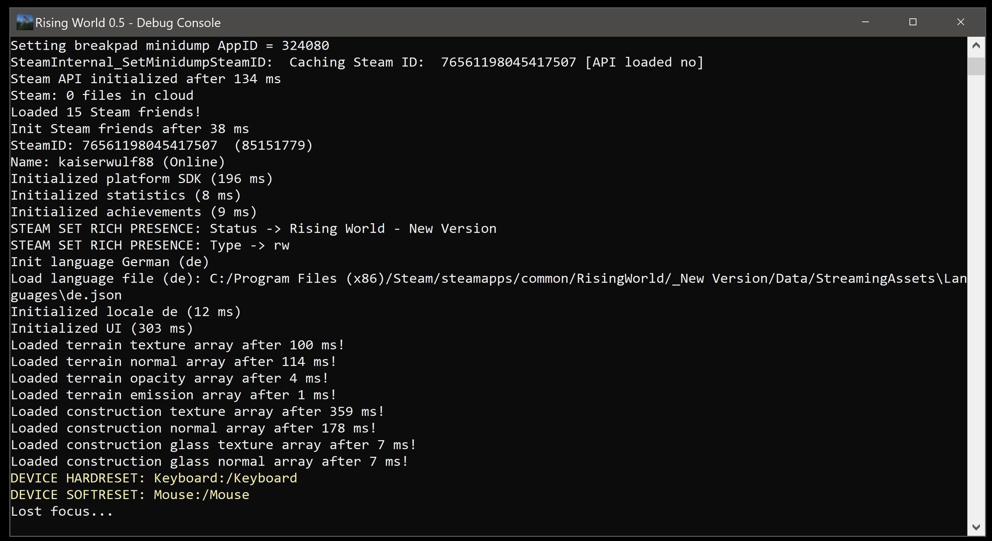This screenshot has width=992, height=541.
Task: Click the 'Setting breakpad minidump AppID' line
Action: pos(170,45)
